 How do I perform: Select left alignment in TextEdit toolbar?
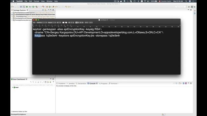coord(76,23)
